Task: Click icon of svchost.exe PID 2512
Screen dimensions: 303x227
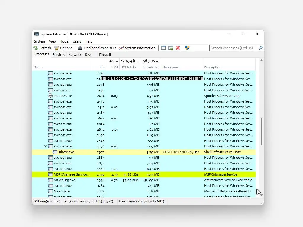Action: click(50, 107)
